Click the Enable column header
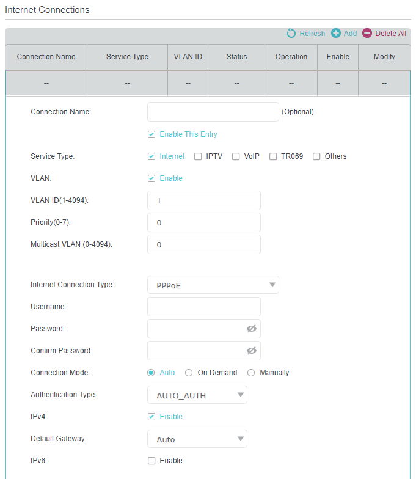The height and width of the screenshot is (479, 416). 338,57
